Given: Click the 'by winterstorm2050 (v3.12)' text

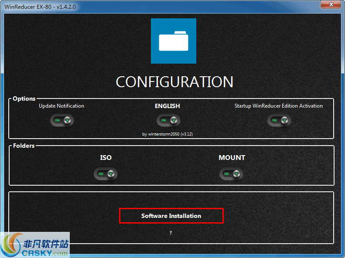Looking at the screenshot, I should click(x=167, y=134).
